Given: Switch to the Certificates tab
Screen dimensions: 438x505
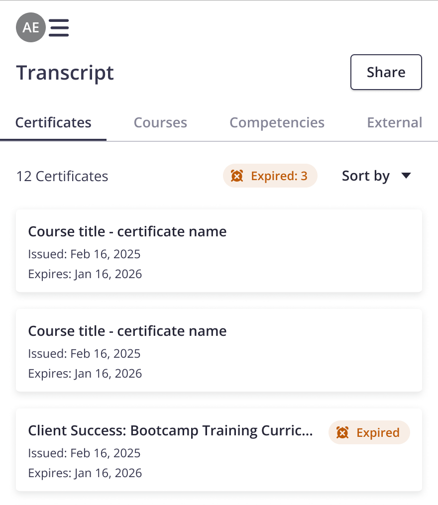Looking at the screenshot, I should pyautogui.click(x=53, y=123).
